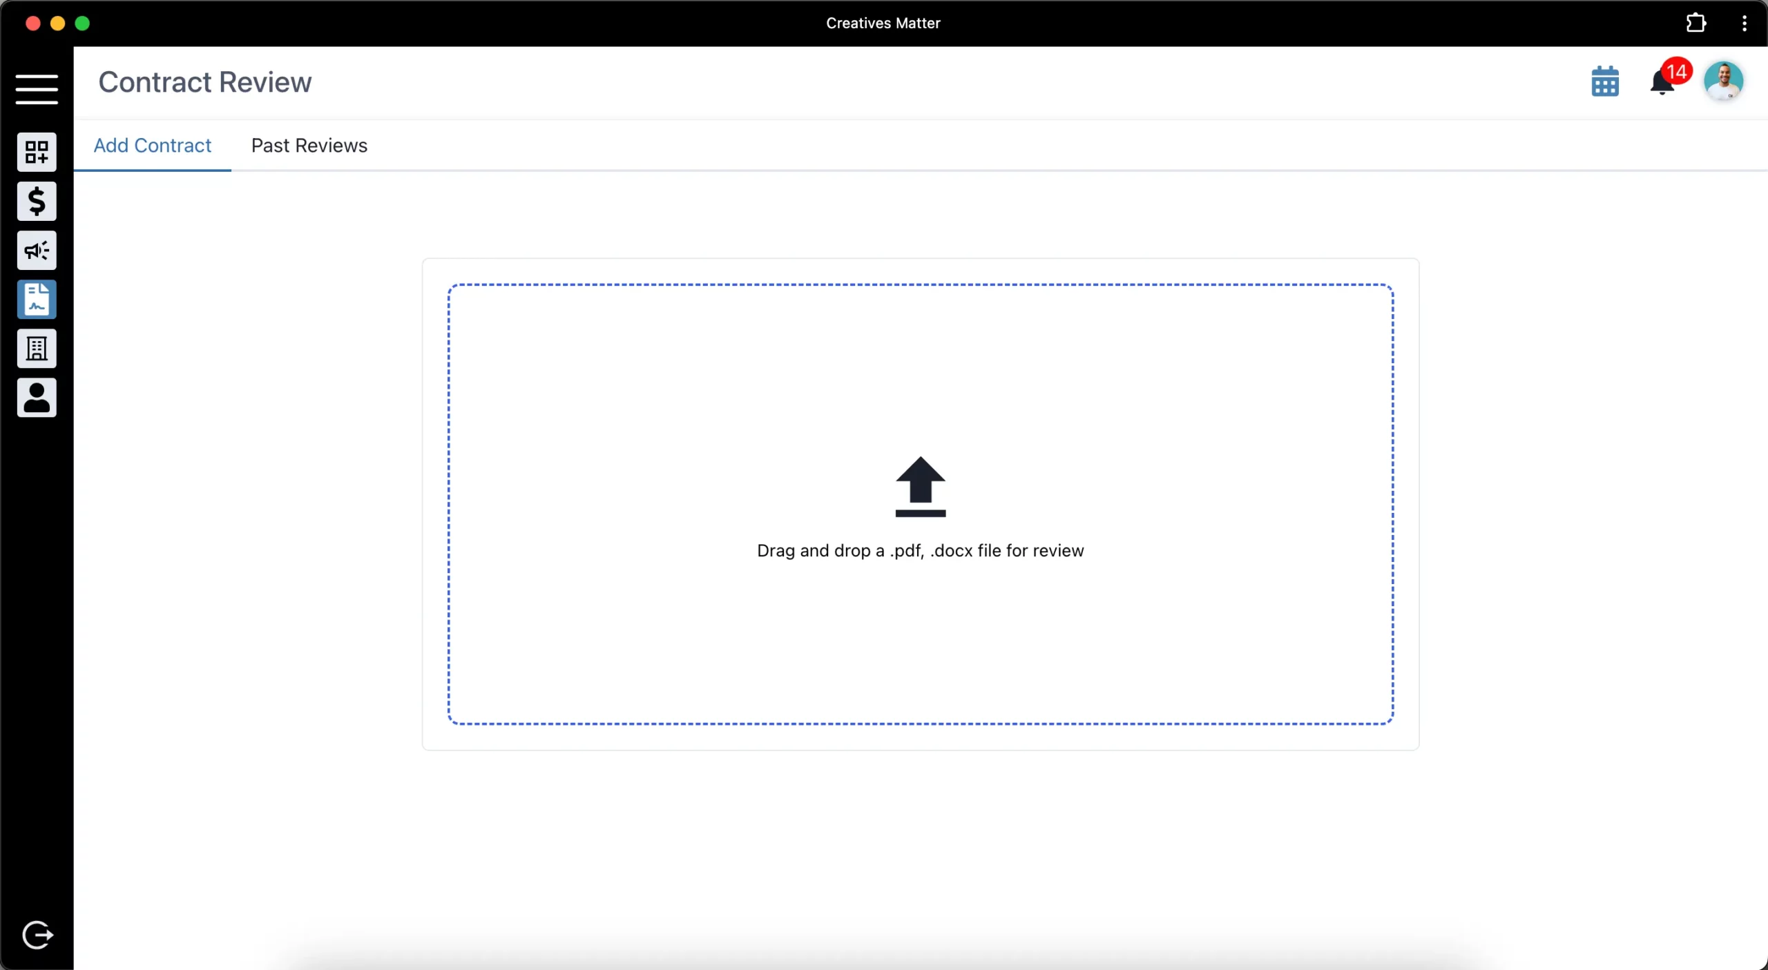Maximize window with green button
The height and width of the screenshot is (970, 1768).
(82, 23)
